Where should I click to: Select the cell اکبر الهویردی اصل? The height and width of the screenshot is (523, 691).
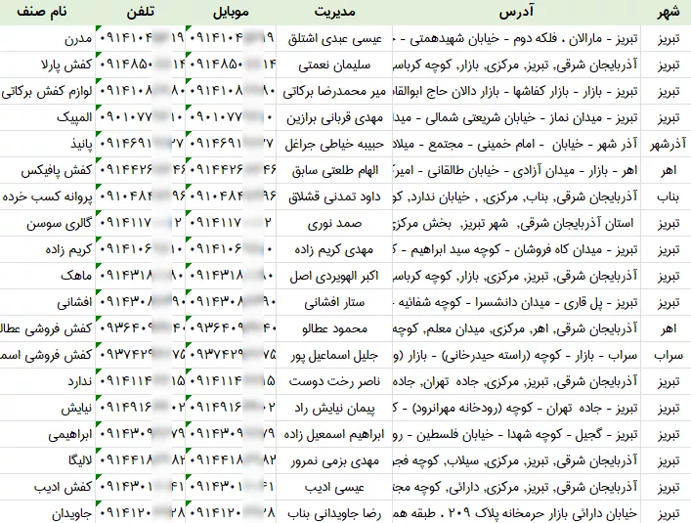(334, 277)
